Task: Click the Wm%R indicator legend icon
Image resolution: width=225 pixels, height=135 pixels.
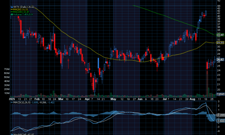Action: click(12, 134)
